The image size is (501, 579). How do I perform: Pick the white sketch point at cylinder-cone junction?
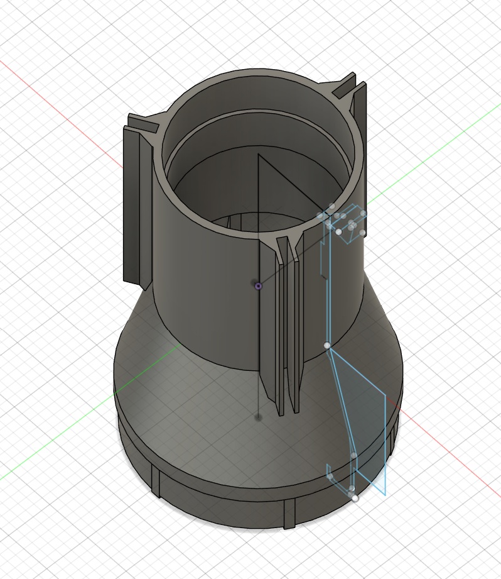[327, 345]
